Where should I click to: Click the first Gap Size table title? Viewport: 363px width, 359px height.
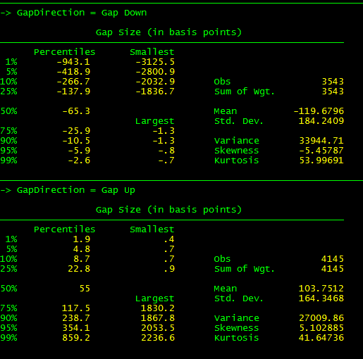[168, 32]
